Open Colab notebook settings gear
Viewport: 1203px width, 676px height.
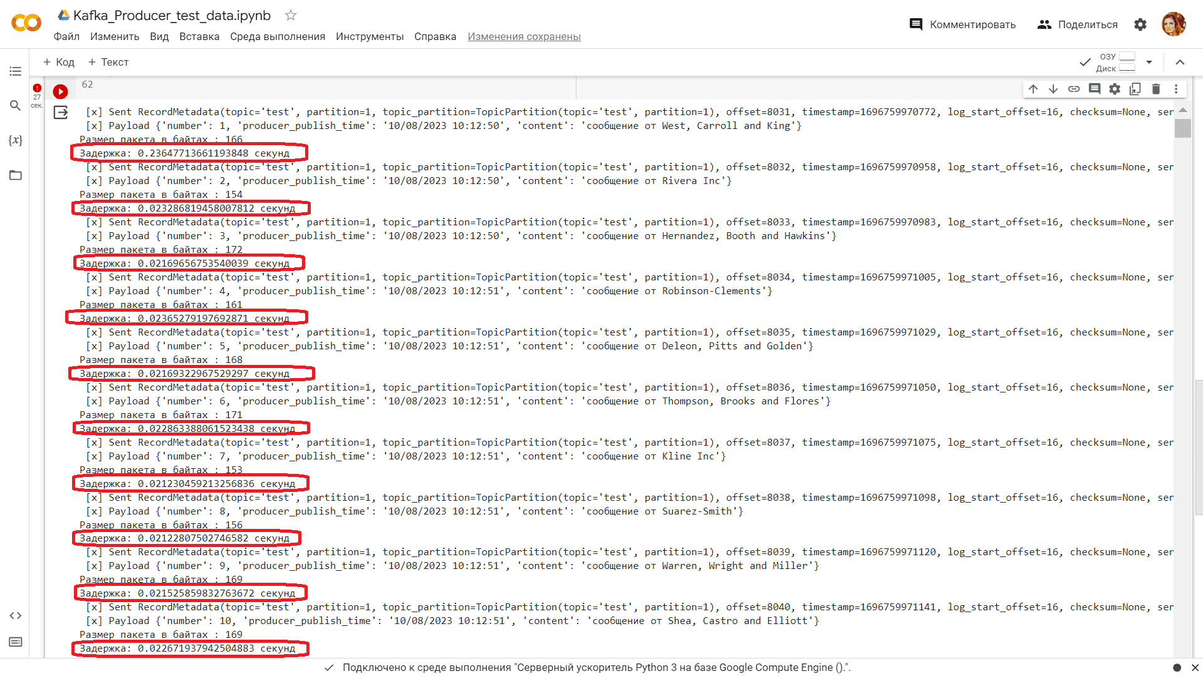click(1140, 24)
